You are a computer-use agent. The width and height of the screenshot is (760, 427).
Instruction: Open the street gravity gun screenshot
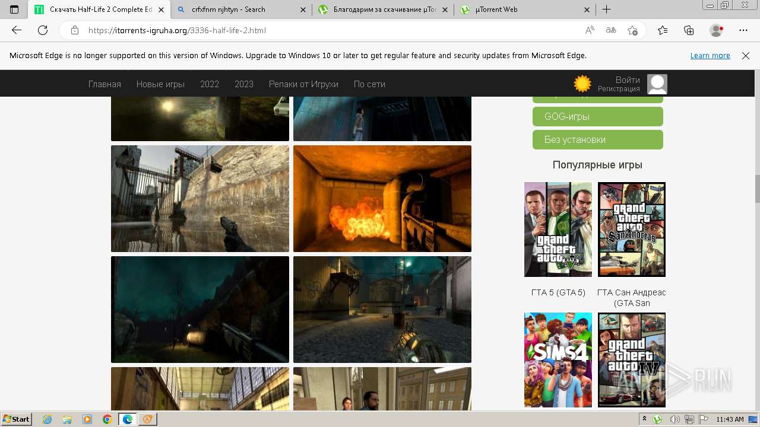[x=382, y=310]
